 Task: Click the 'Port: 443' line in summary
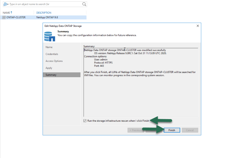point(99,66)
